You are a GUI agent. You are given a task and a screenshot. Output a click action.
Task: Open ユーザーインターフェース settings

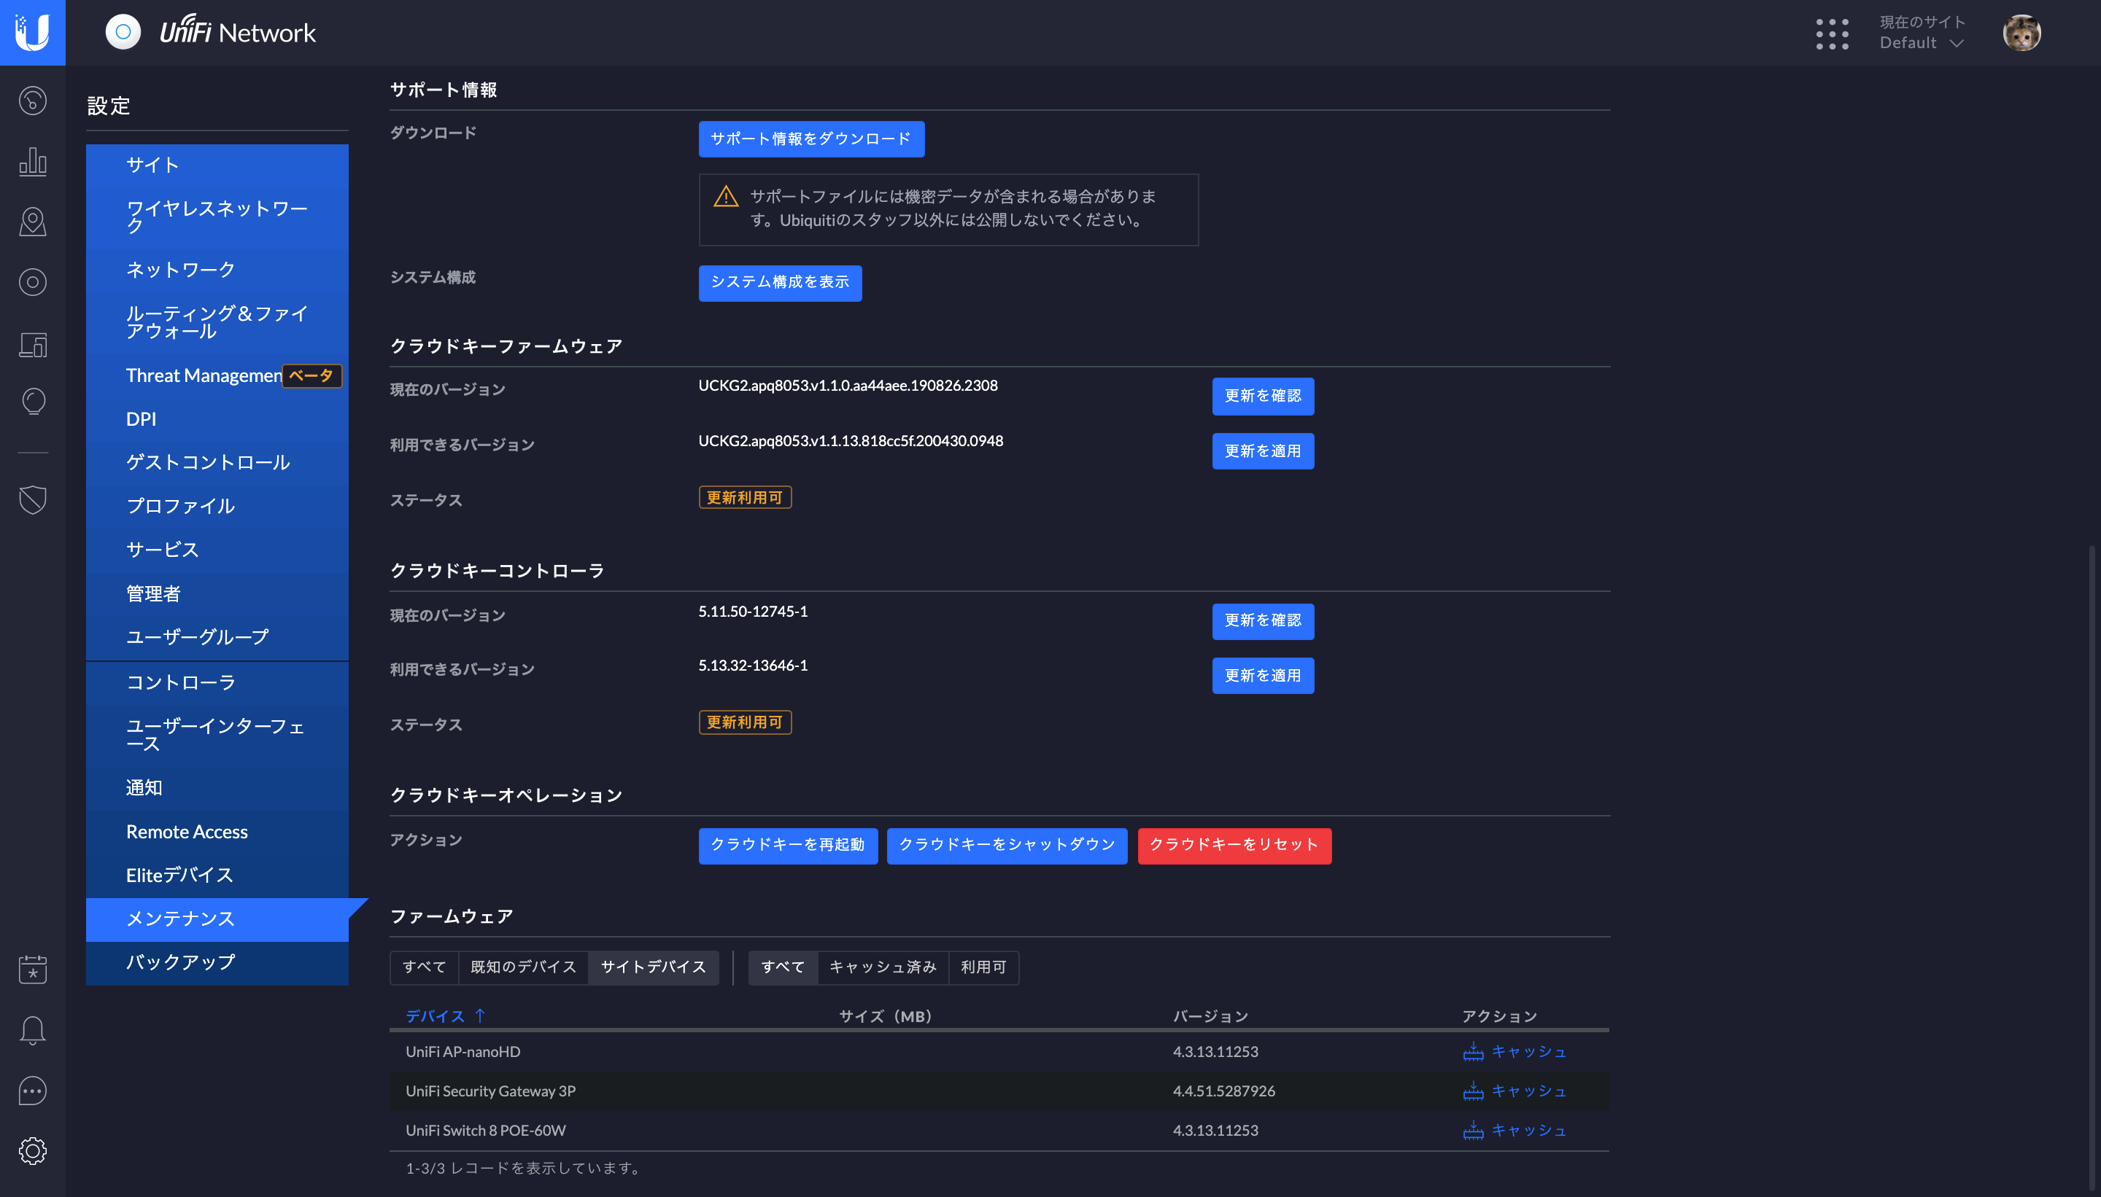(217, 735)
